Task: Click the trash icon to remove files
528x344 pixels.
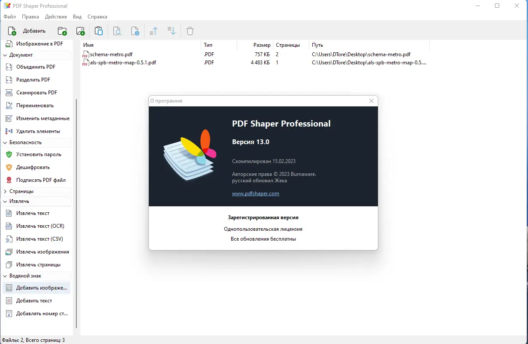Action: (190, 30)
